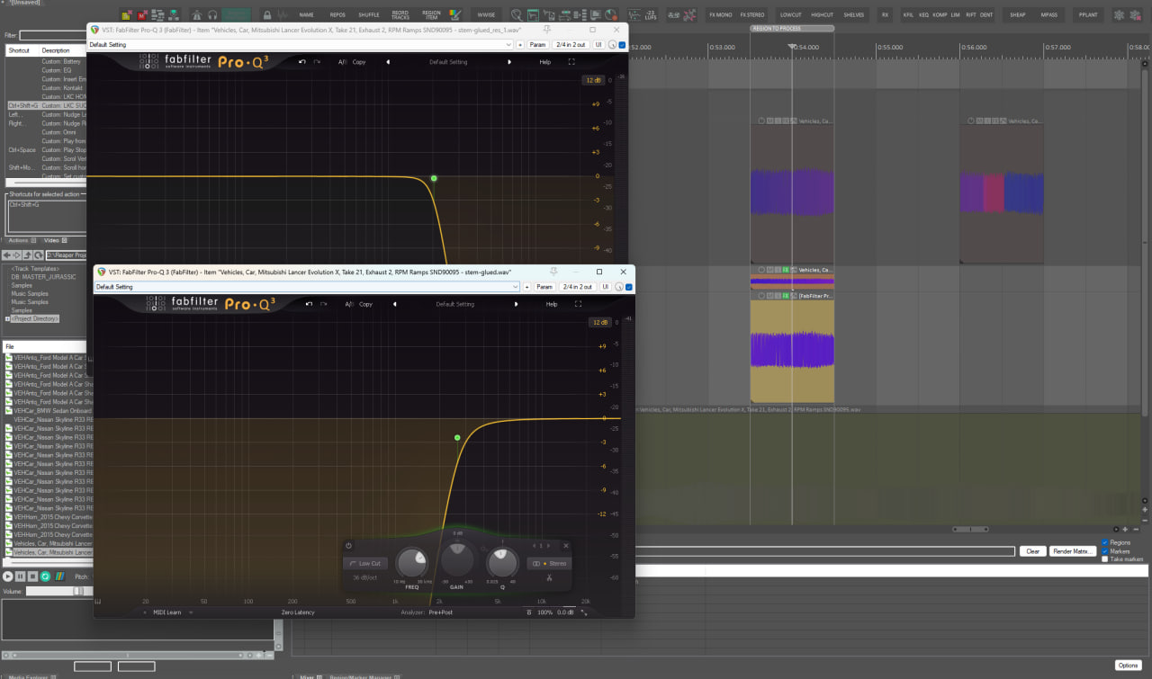Click FX MONO toolbar button

click(x=720, y=15)
